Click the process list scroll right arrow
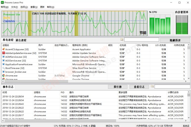The image size is (191, 127). pos(186,81)
